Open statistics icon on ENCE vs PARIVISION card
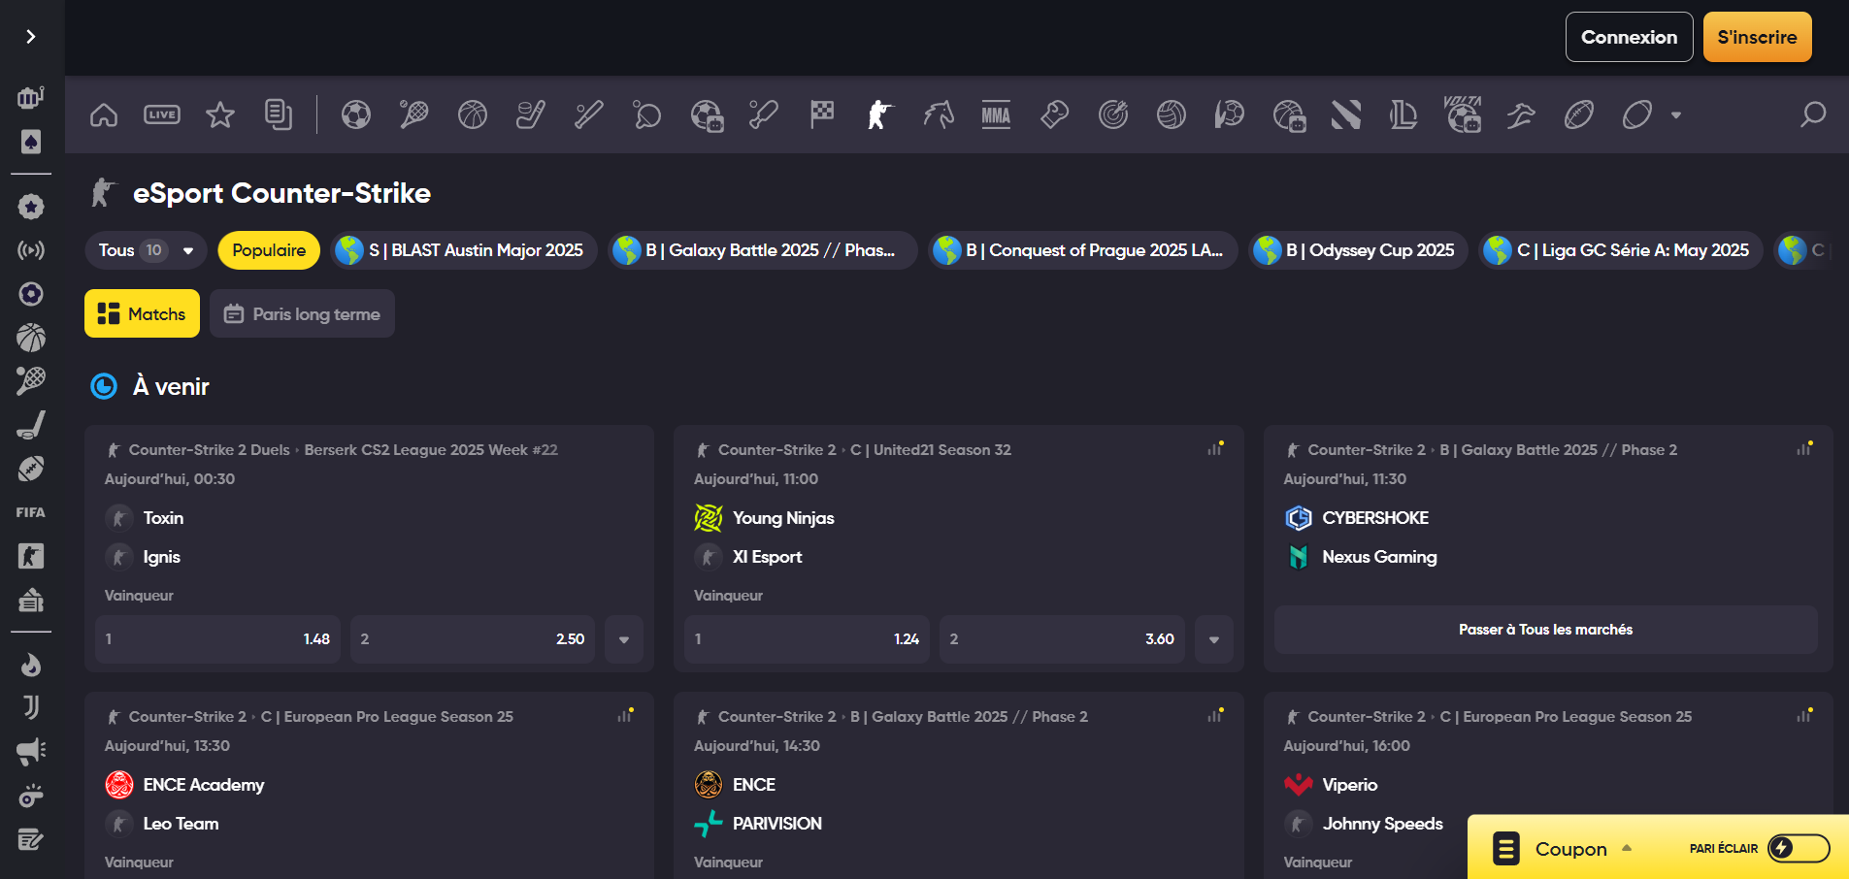The height and width of the screenshot is (879, 1849). pyautogui.click(x=1215, y=715)
